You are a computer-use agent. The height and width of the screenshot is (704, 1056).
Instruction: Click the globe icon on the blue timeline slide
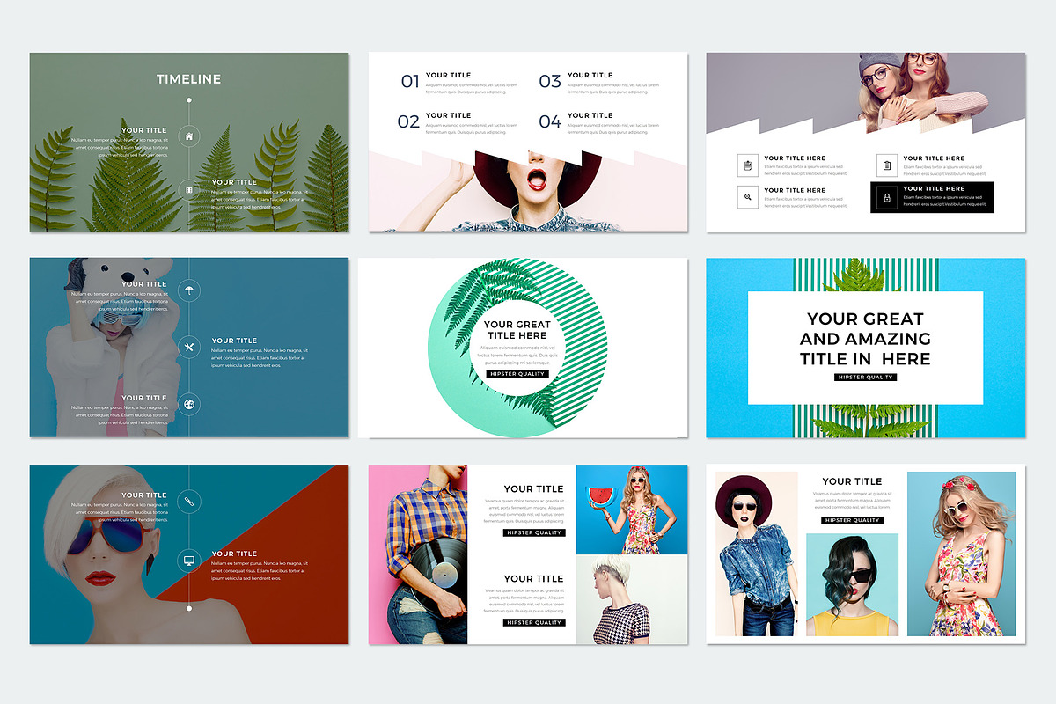189,404
